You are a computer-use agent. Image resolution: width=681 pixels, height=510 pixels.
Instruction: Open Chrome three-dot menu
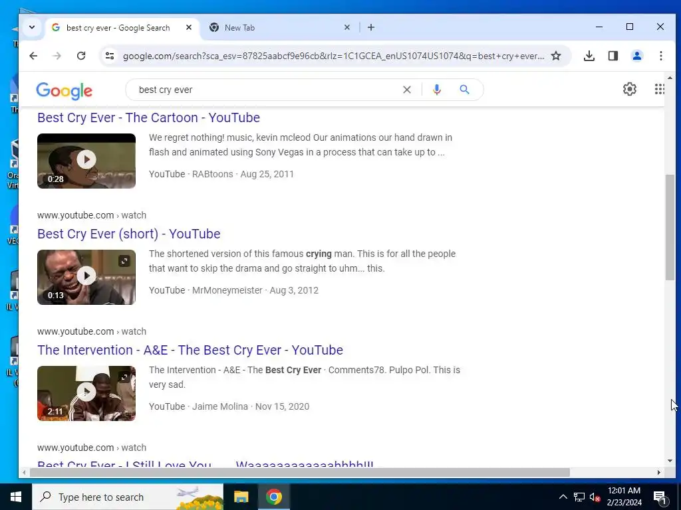(x=660, y=56)
